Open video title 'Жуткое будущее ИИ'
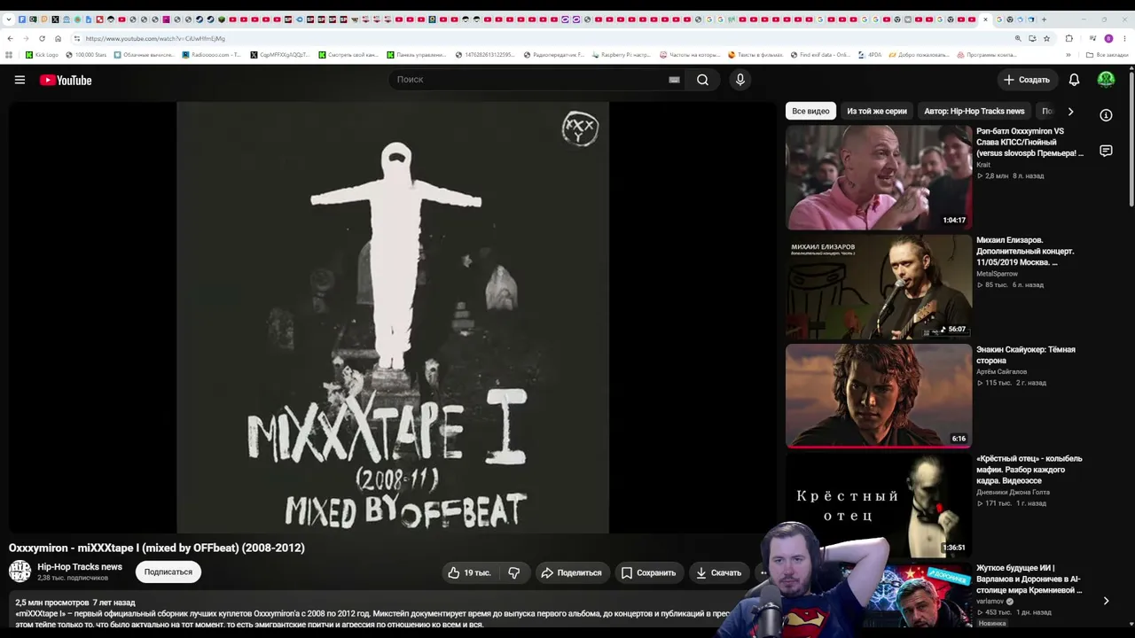The width and height of the screenshot is (1135, 638). pyautogui.click(x=1029, y=579)
